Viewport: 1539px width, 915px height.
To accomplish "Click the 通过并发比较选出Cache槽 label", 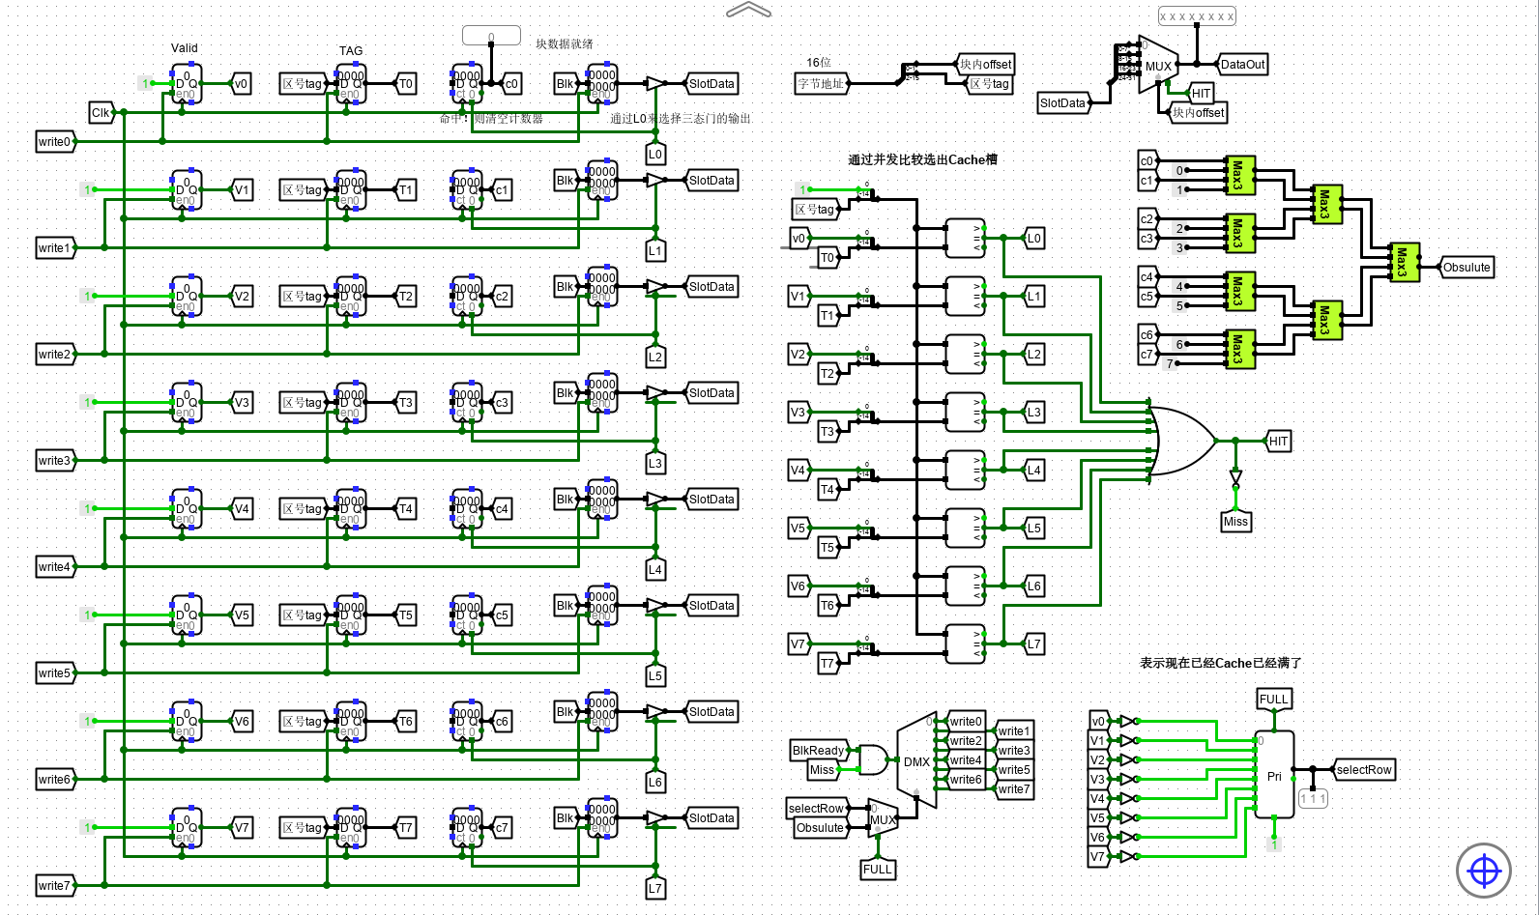I will [922, 159].
